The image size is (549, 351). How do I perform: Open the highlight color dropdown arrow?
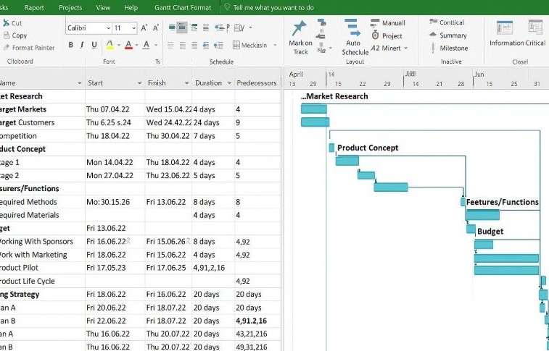tap(119, 45)
